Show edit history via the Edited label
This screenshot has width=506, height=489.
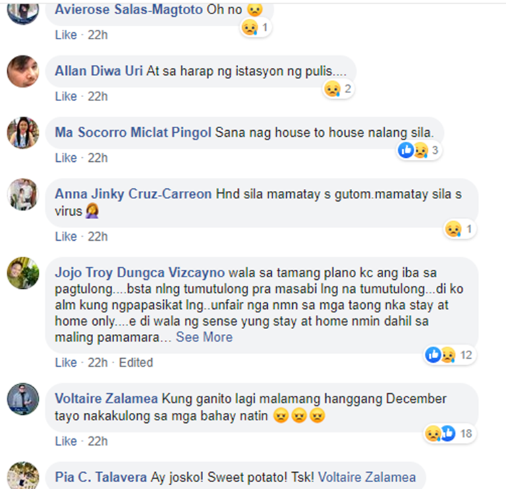(x=136, y=363)
